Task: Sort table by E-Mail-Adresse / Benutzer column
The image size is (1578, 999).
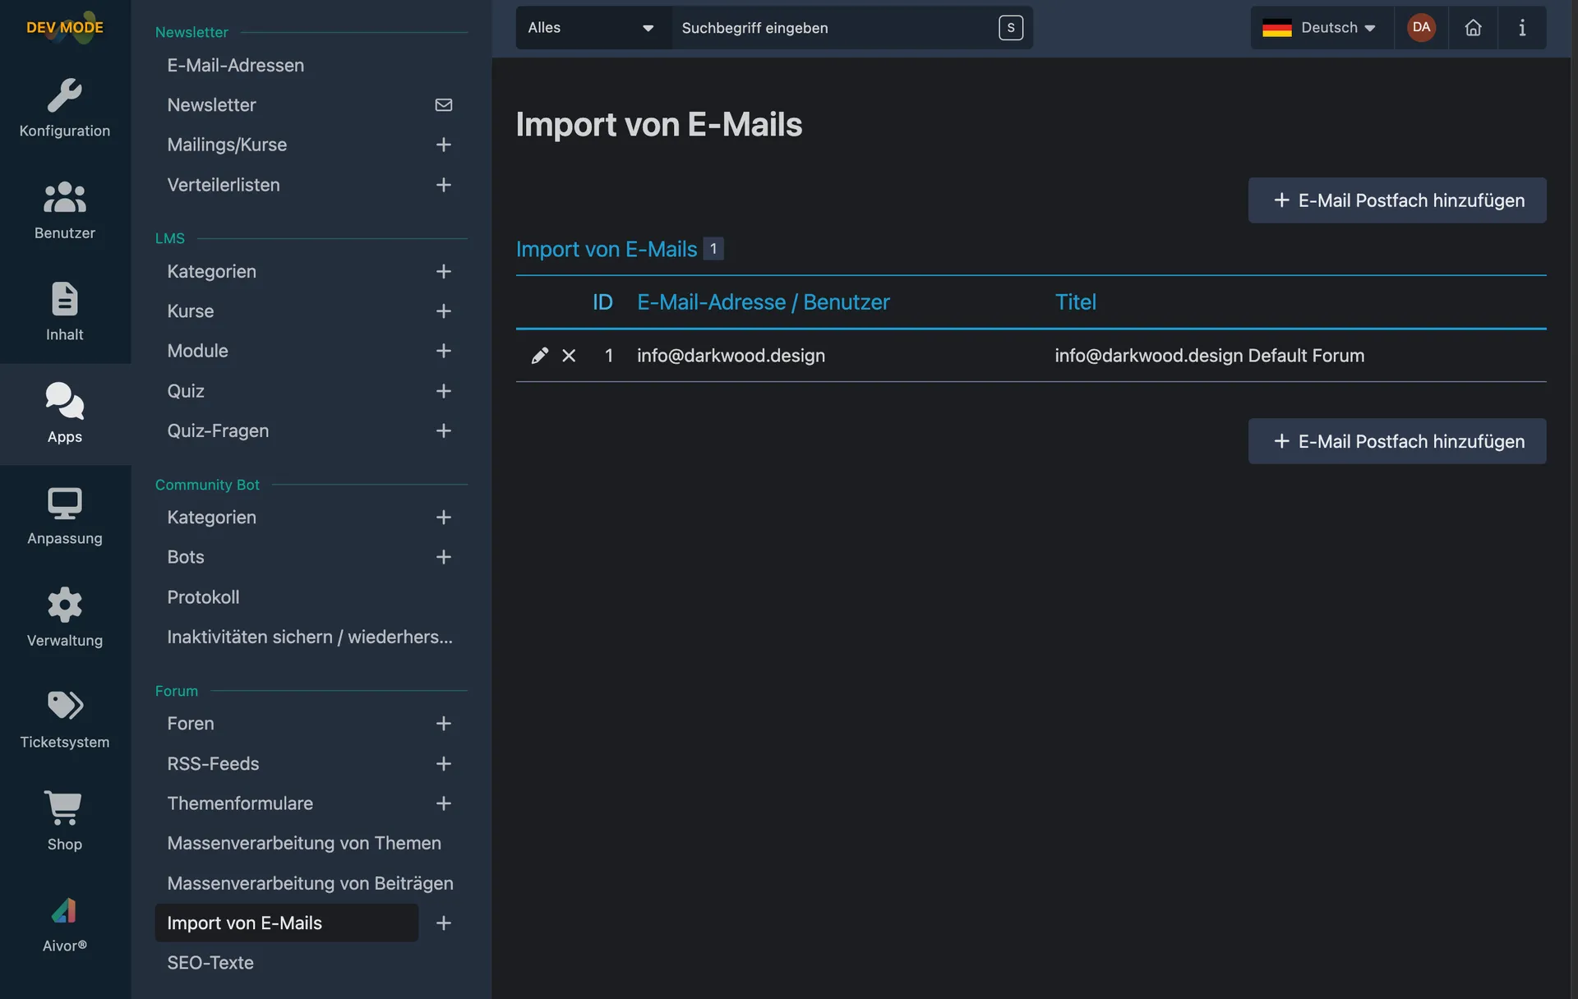Action: (763, 302)
